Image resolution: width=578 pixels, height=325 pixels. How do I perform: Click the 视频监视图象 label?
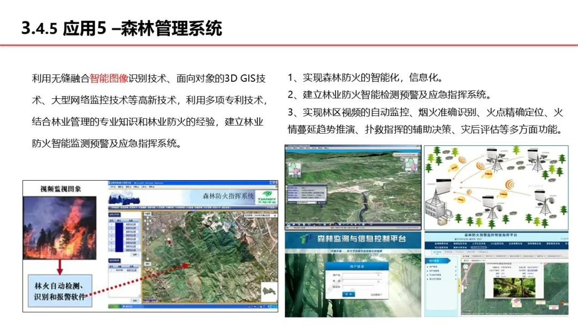(x=60, y=189)
